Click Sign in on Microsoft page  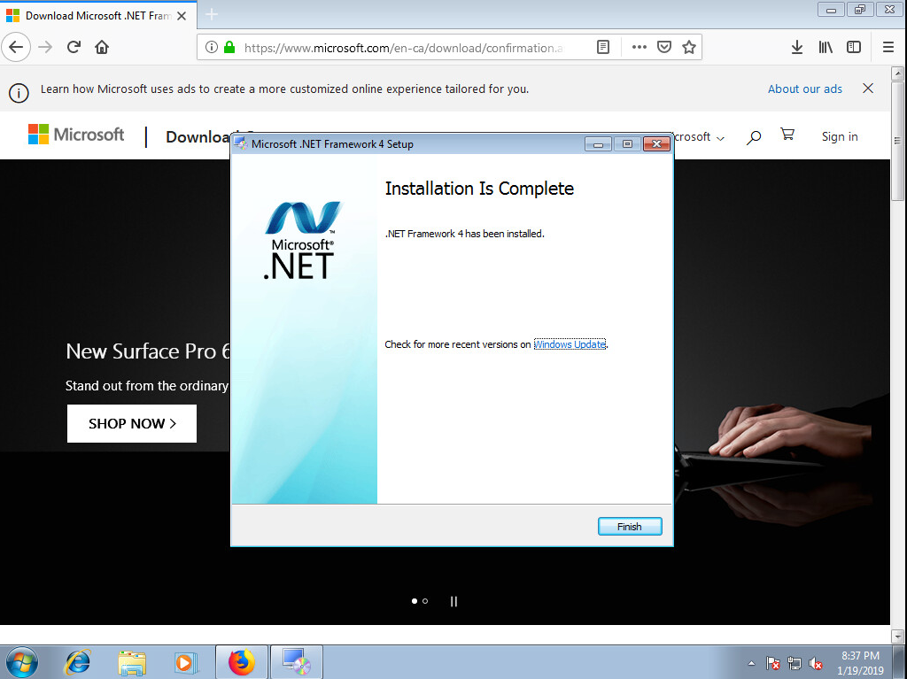(839, 136)
